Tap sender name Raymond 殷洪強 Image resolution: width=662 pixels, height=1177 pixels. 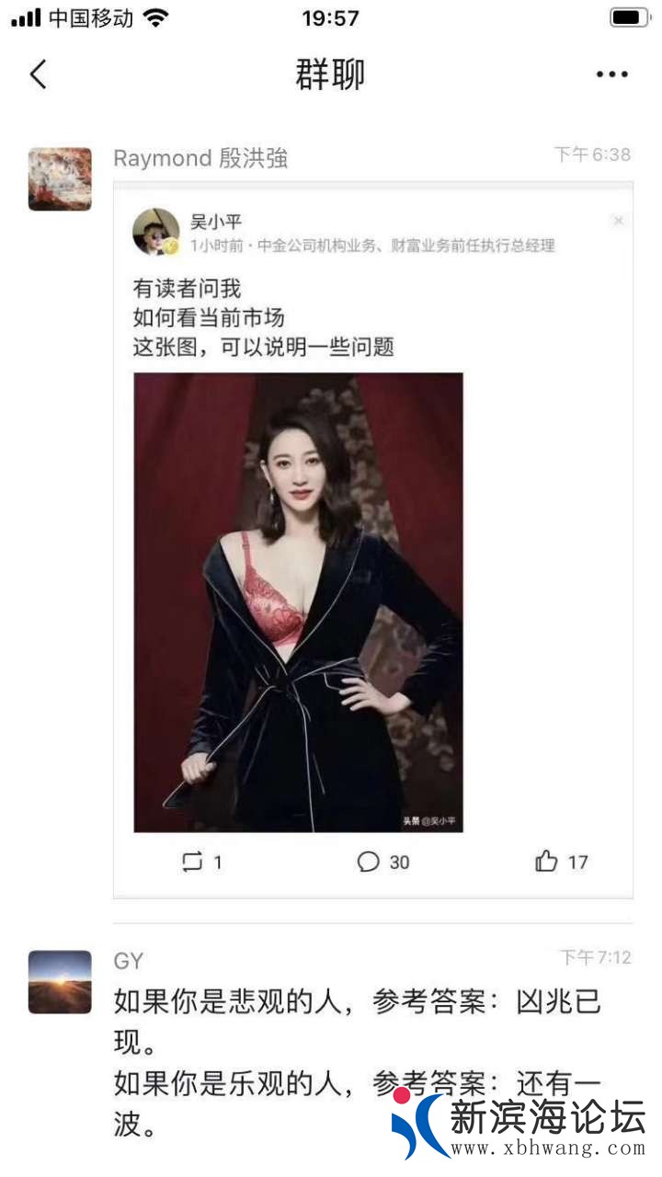(200, 158)
